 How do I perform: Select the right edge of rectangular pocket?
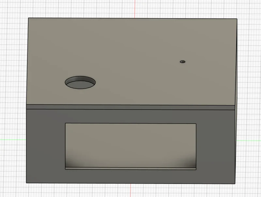196,147
